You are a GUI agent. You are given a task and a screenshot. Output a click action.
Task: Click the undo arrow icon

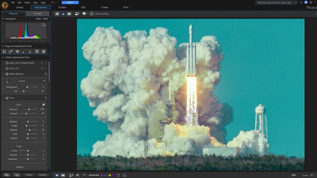click(53, 2)
